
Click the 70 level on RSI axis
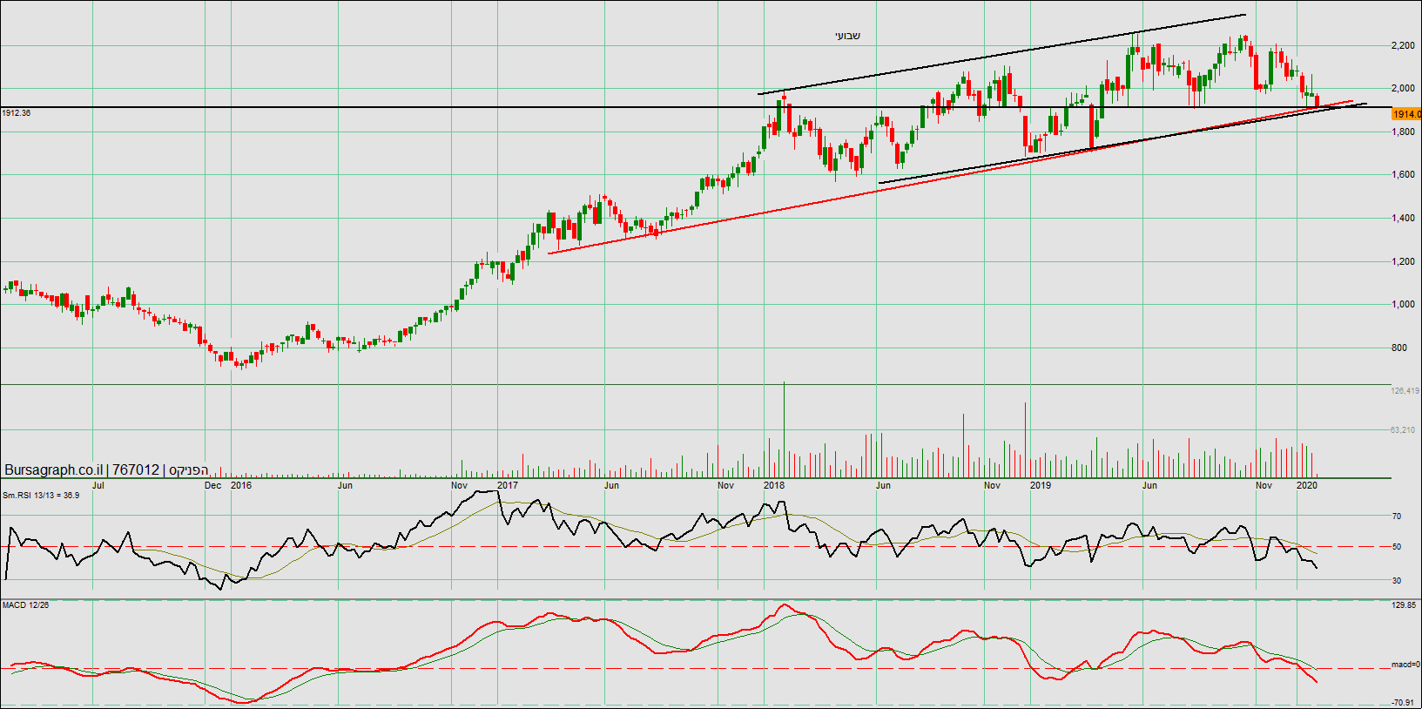(1397, 517)
